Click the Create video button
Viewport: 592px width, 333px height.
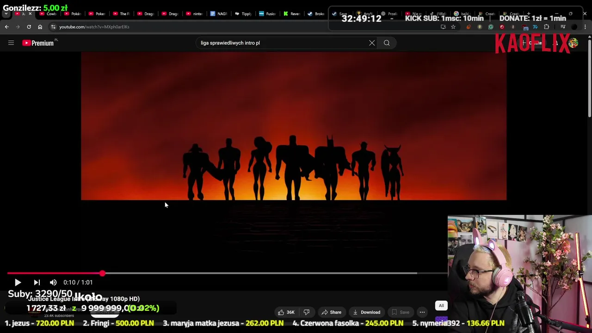[x=532, y=43]
